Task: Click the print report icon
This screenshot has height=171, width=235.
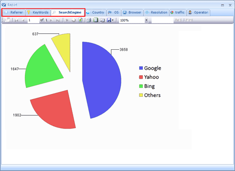Action: pos(89,20)
